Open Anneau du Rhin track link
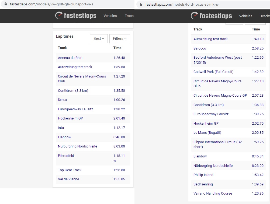This screenshot has height=204, width=270. [70, 58]
